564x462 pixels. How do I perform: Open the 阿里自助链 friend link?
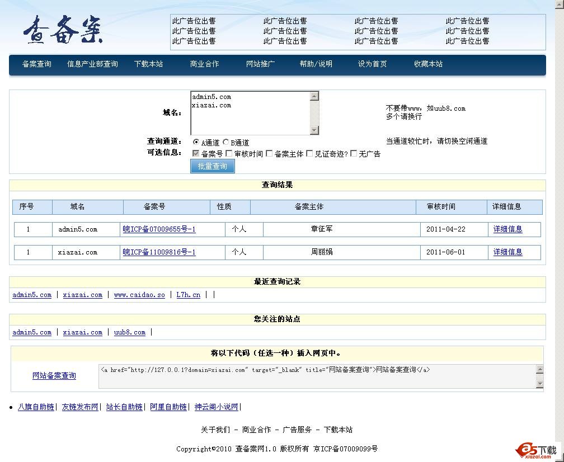(168, 407)
